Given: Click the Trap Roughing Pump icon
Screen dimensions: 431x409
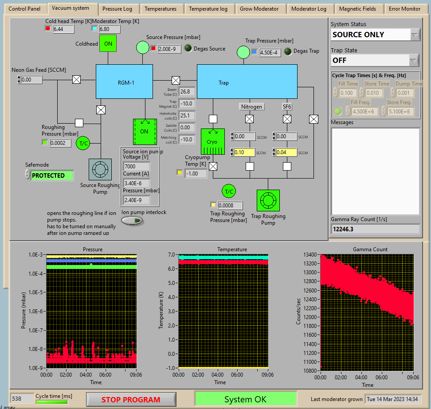Looking at the screenshot, I should [268, 201].
